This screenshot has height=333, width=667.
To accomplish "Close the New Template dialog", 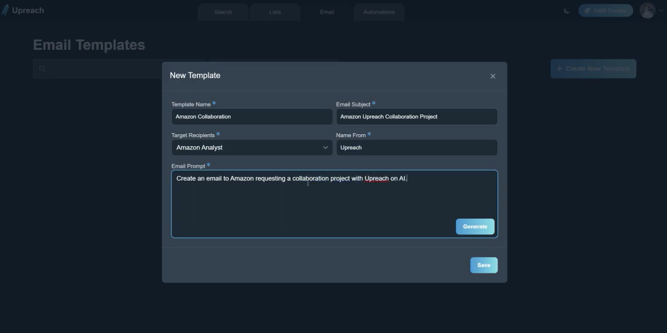I will click(x=492, y=76).
